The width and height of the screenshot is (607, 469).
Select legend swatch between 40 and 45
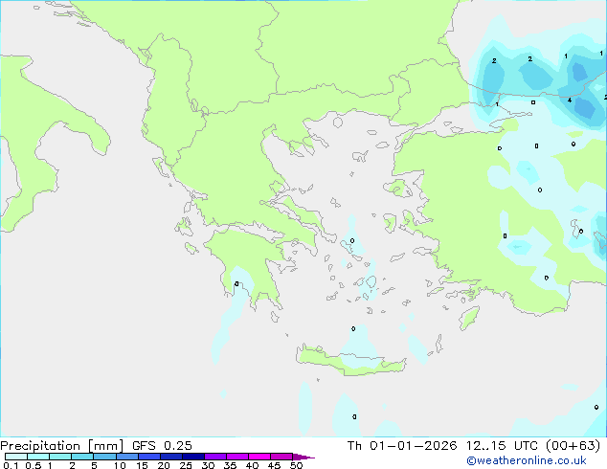pos(259,457)
